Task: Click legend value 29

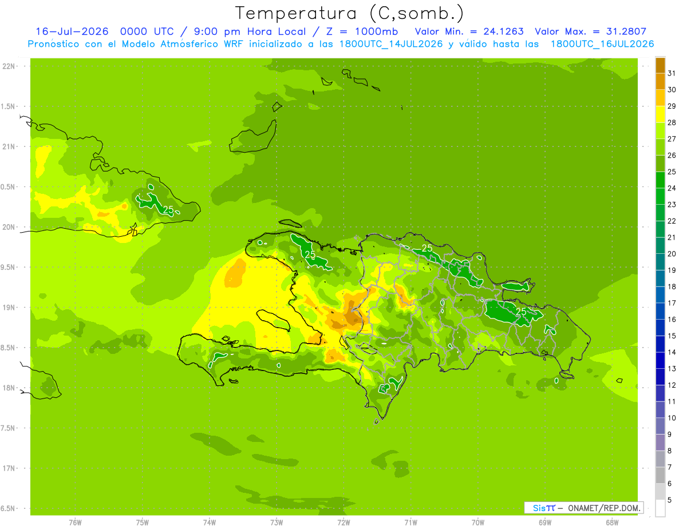Action: 672,106
